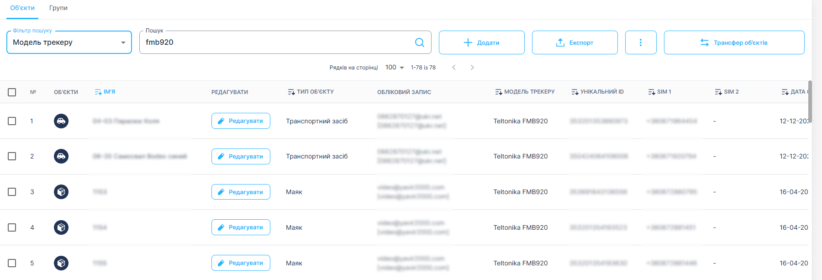Click Редагувати button in row 5
822x280 pixels.
pos(241,263)
